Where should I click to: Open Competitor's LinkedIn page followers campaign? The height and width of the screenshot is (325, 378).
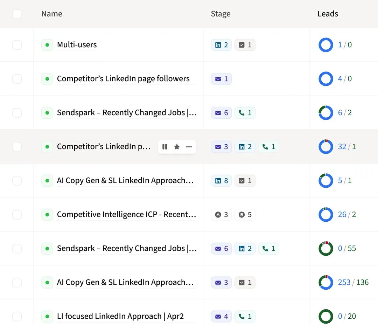click(x=124, y=79)
